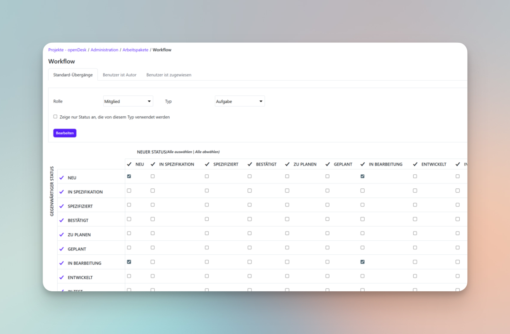Uncheck the NEU to NEU transition checkbox

pos(129,176)
